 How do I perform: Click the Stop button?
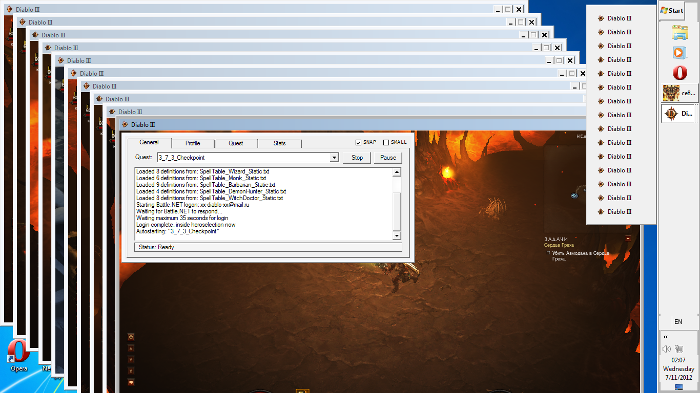[357, 158]
